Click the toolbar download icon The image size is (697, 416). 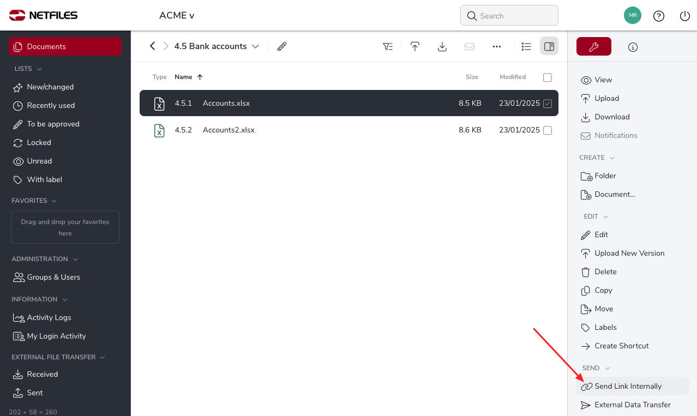pyautogui.click(x=442, y=46)
